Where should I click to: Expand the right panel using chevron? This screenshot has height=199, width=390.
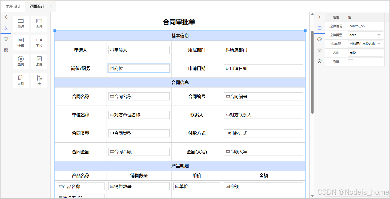(320, 17)
